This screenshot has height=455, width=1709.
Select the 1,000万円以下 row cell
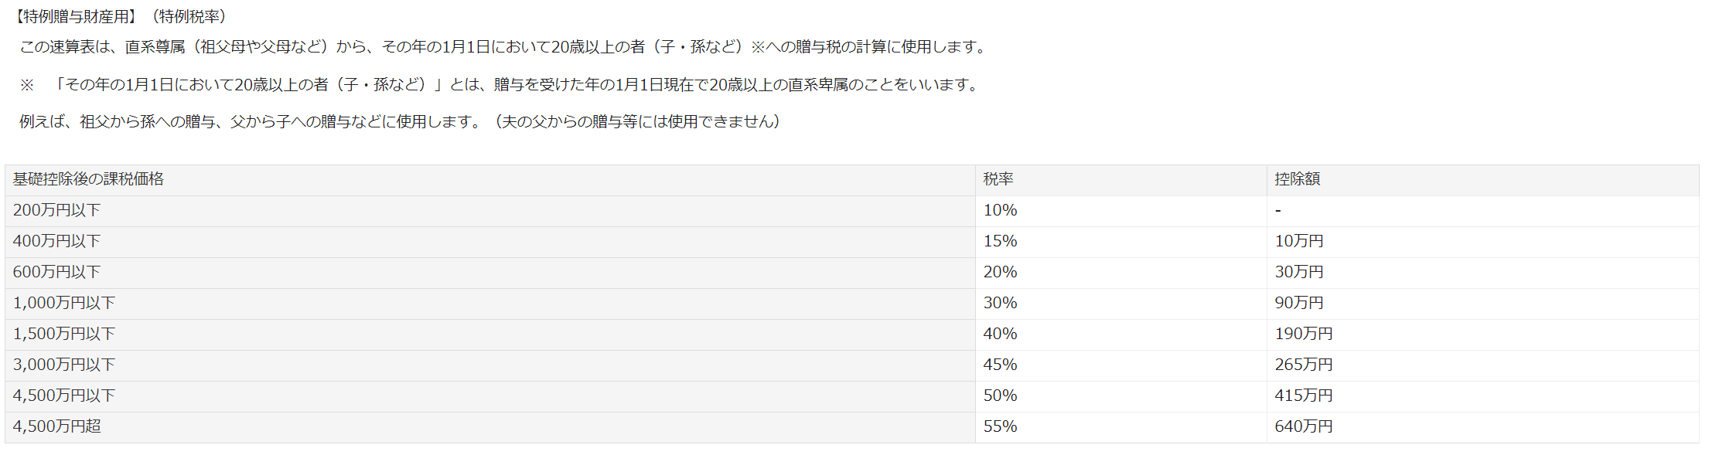pyautogui.click(x=64, y=303)
